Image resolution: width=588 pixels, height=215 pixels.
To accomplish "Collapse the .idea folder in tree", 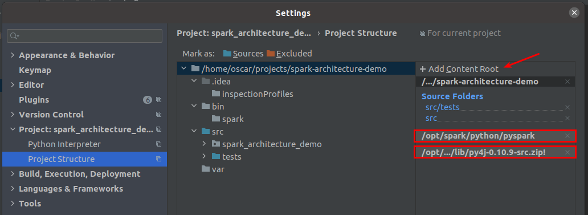I will pos(194,81).
